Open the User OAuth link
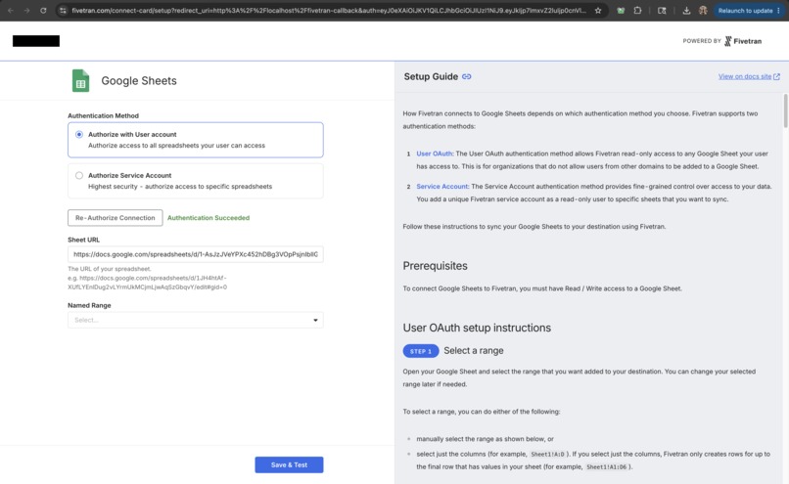The image size is (789, 484). [435, 154]
